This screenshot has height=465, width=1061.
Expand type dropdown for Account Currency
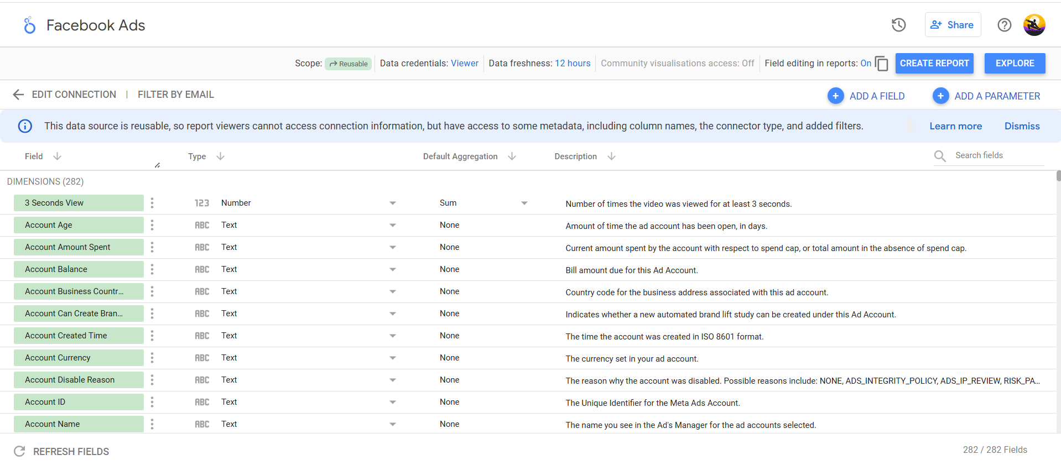[393, 358]
